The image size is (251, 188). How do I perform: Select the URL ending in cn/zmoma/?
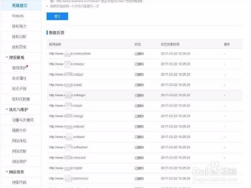click(x=69, y=178)
